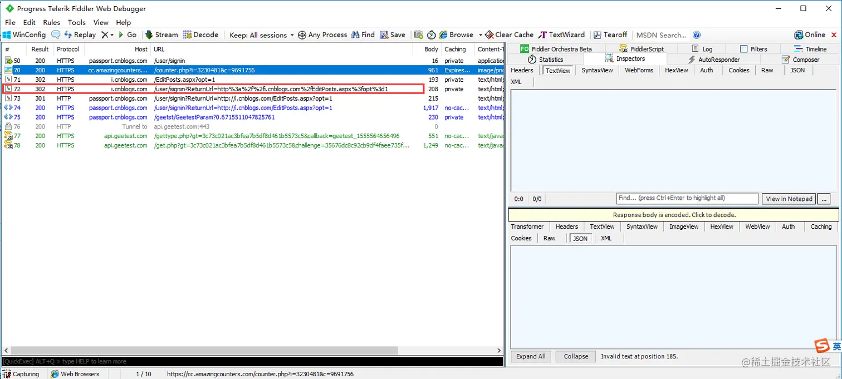
Task: Click Response body is encoded banner
Action: click(674, 215)
